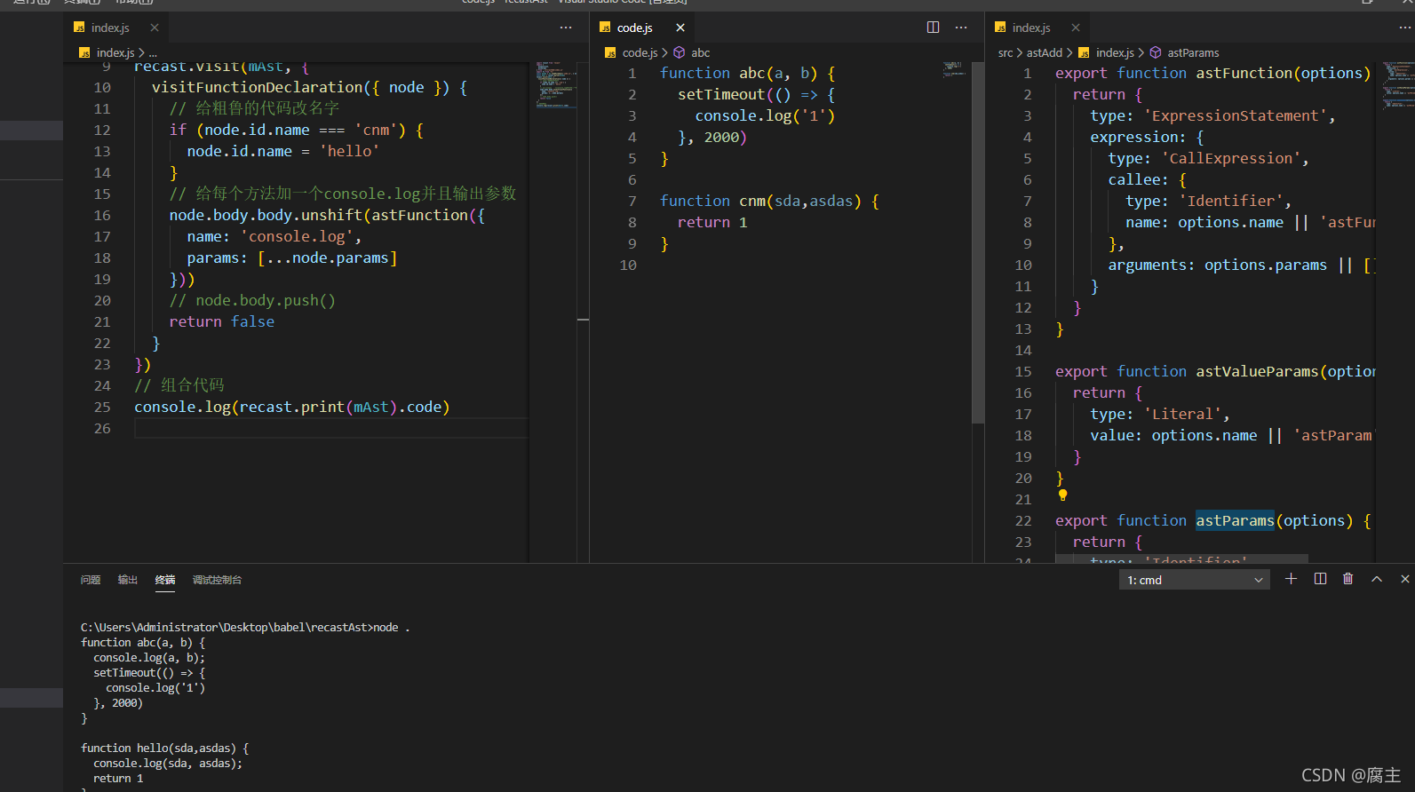Screen dimensions: 1415x792
Task: Select the left index.js tab
Action: tap(111, 28)
